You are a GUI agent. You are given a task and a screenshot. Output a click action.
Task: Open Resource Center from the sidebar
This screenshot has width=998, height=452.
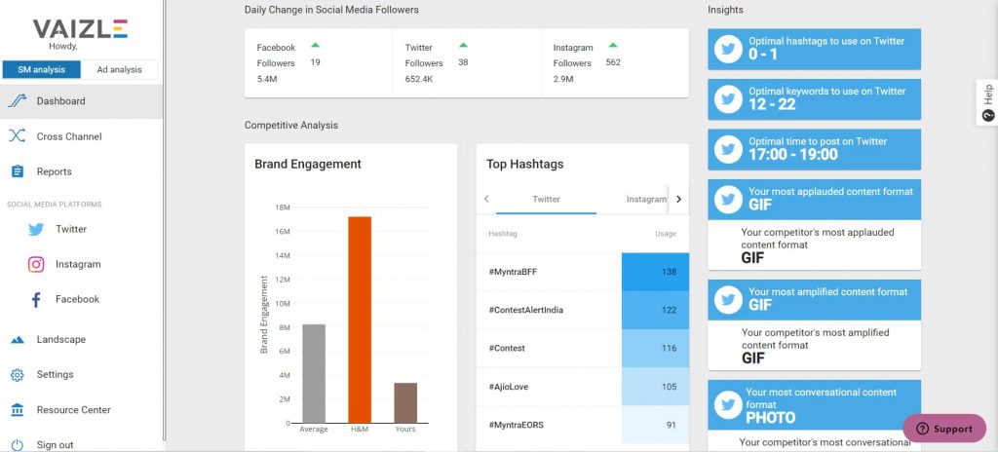(81, 410)
